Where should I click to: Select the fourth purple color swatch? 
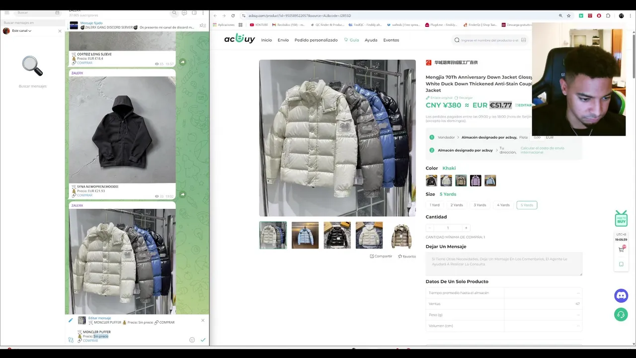[476, 180]
